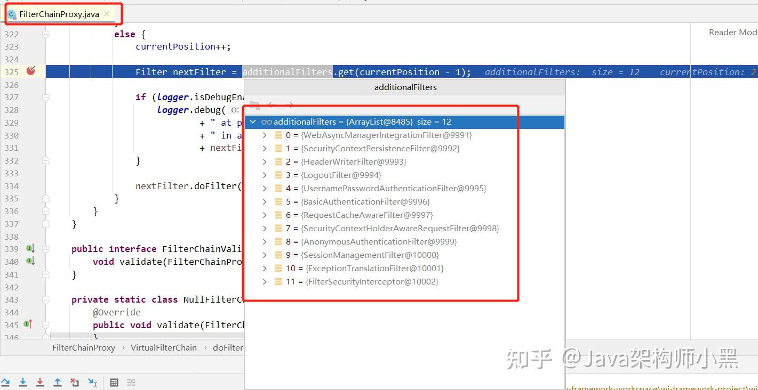758x390 pixels.
Task: Click the Reader Mode label
Action: click(x=733, y=32)
